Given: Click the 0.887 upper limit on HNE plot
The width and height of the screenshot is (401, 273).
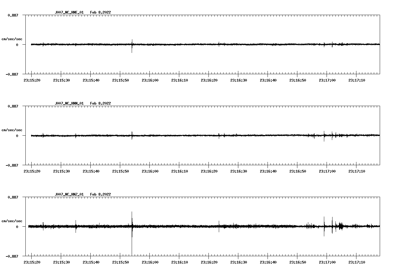Looking at the screenshot, I should coord(13,15).
